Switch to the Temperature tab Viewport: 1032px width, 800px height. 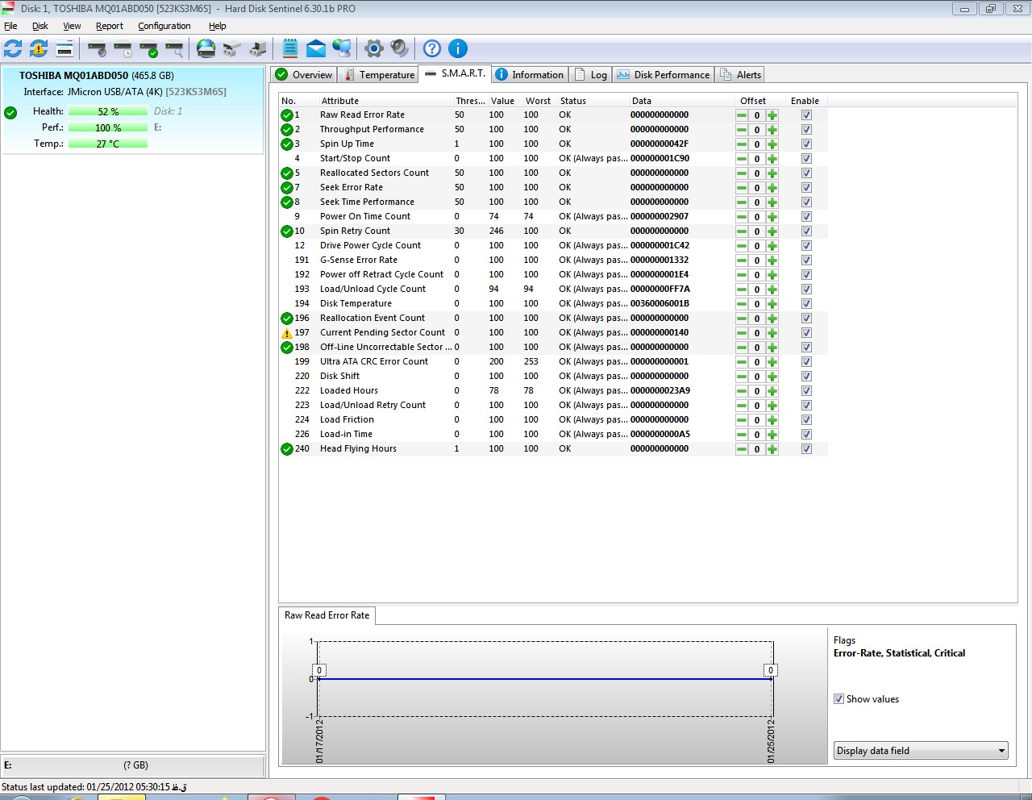pos(379,75)
